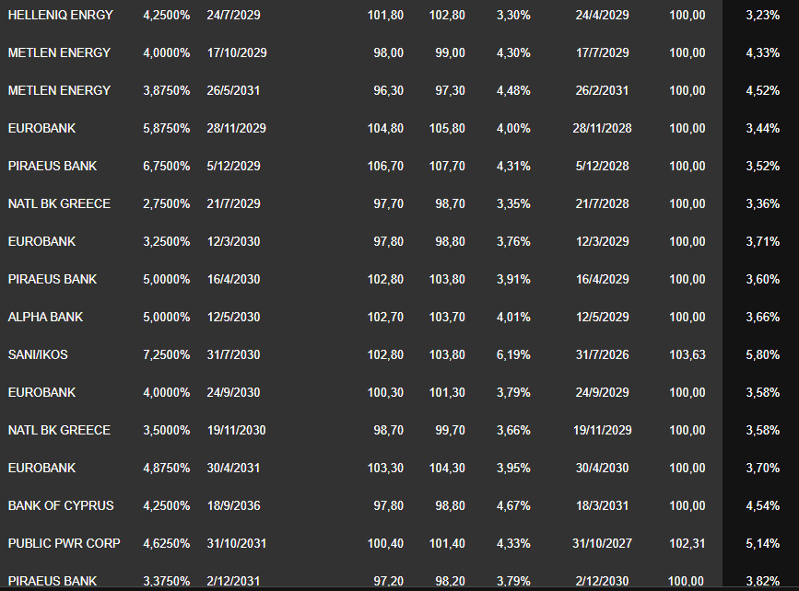Click maturity date 26/5/2031
This screenshot has width=799, height=591.
[233, 90]
